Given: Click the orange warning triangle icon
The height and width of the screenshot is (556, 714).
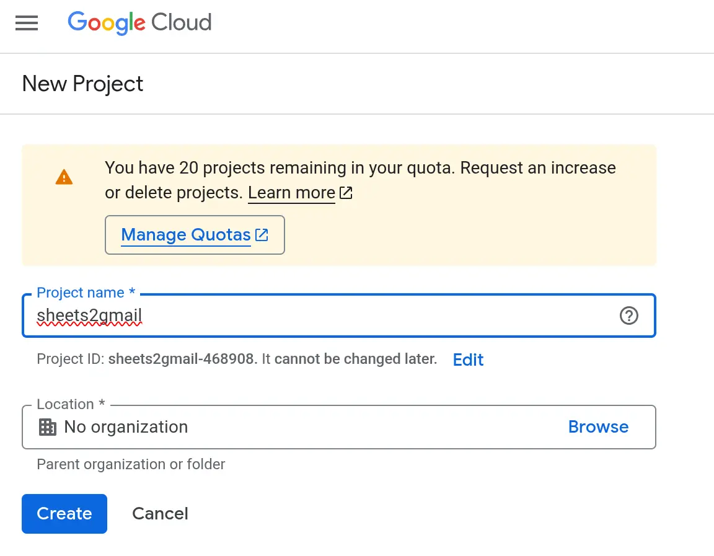Looking at the screenshot, I should point(64,178).
